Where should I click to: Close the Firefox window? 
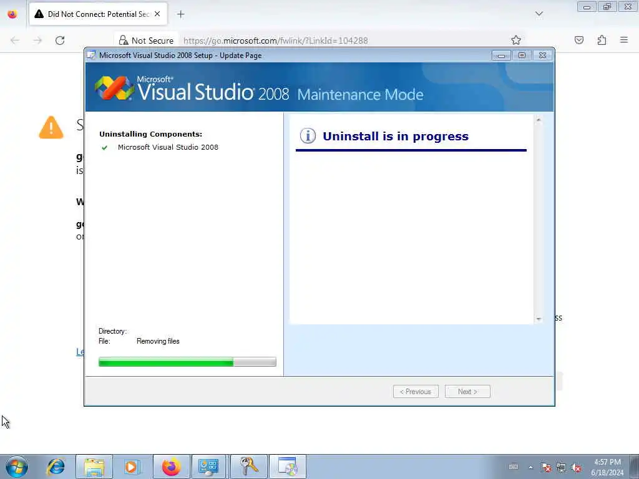pos(628,7)
